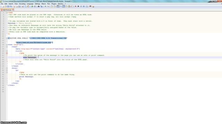This screenshot has width=222, height=124.
Task: Collapse the <title> fold marker
Action: coord(7,51)
